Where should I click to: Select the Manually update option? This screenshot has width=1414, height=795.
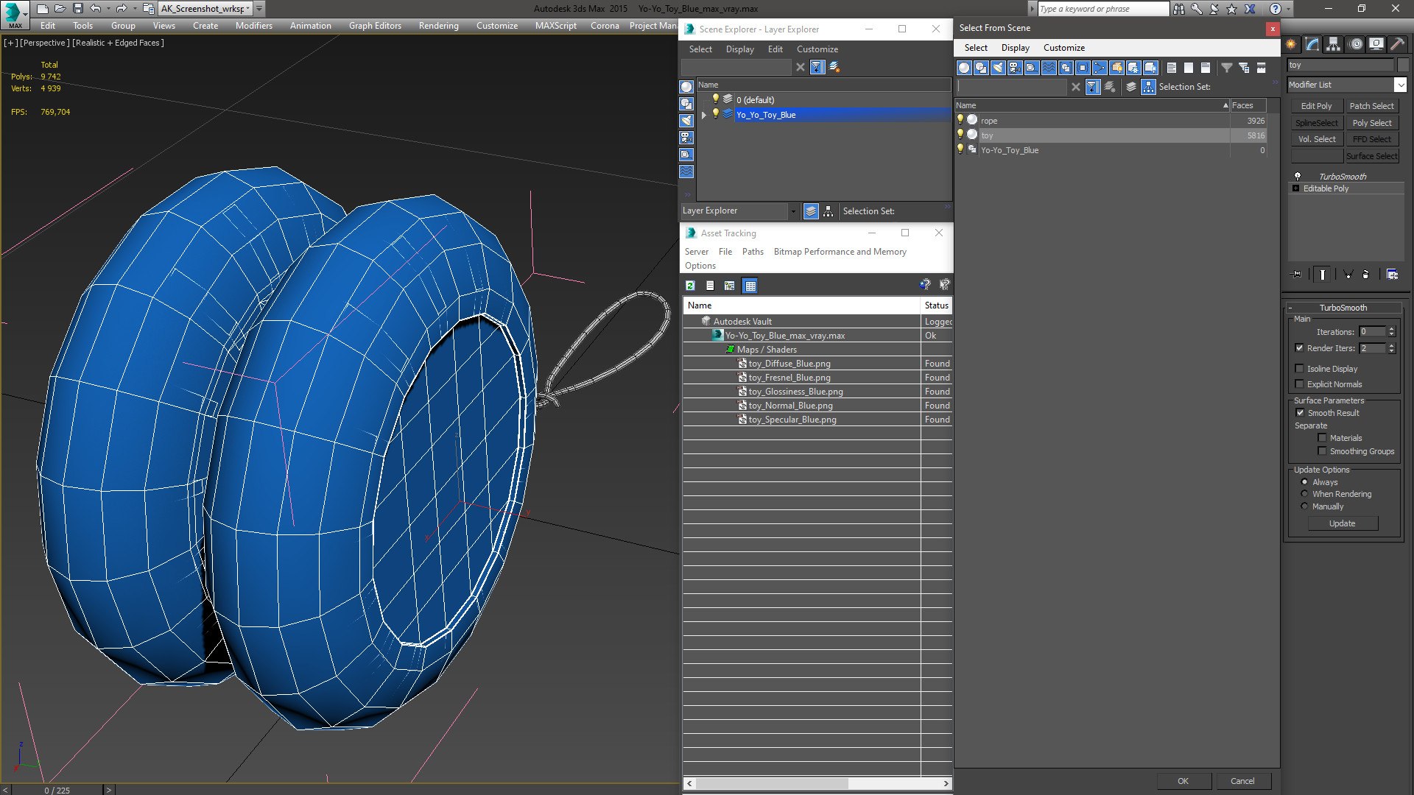[x=1304, y=506]
